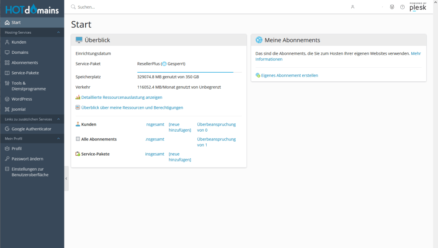Click the Passwort ändern key icon
This screenshot has width=438, height=248.
(7, 159)
